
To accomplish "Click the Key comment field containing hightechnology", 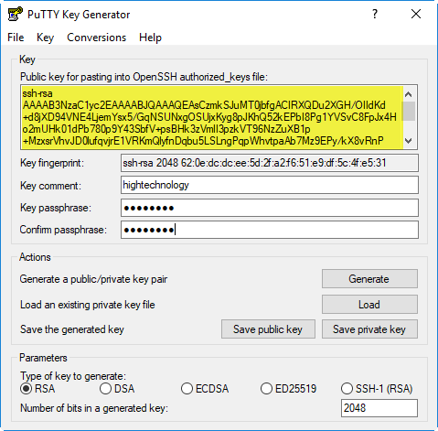I will tap(270, 185).
